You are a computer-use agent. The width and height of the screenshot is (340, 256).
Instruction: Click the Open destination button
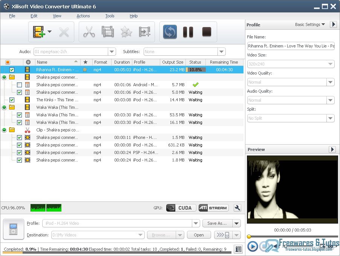click(199, 235)
